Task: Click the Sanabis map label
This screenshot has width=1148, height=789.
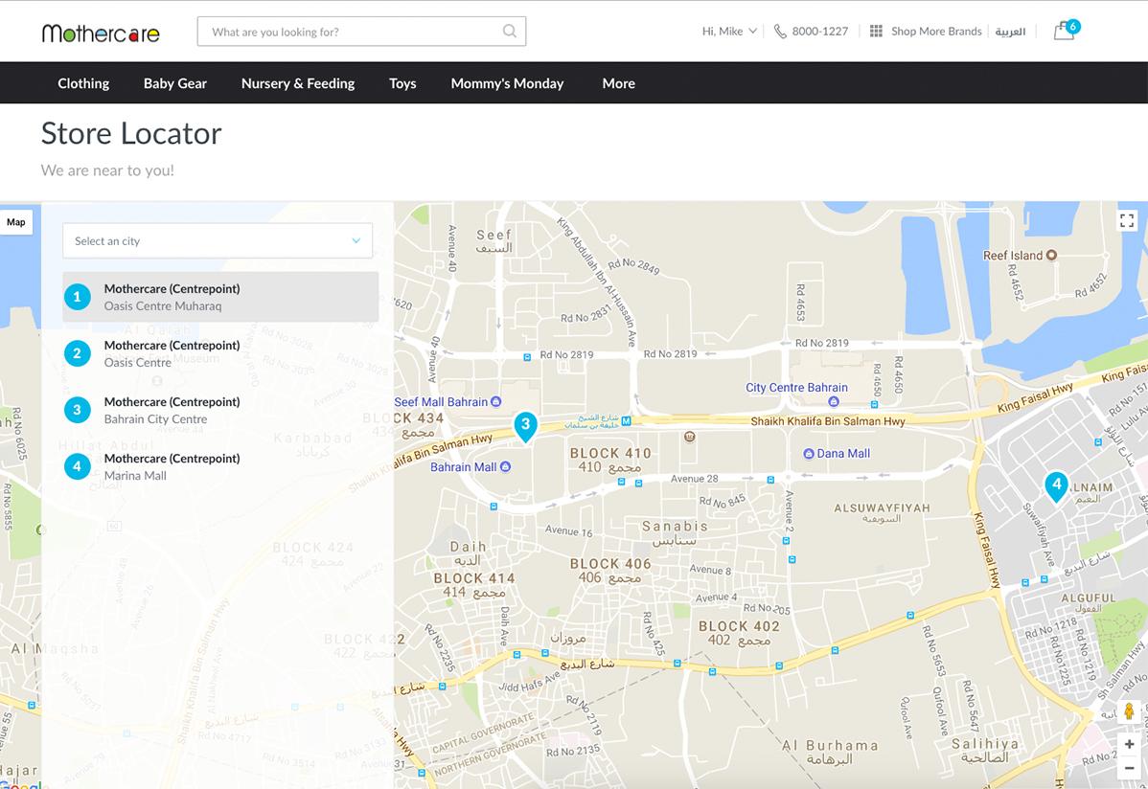Action: point(675,526)
